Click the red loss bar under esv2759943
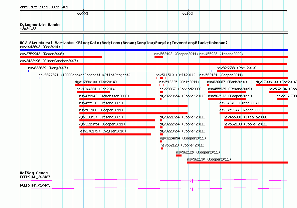The width and height of the screenshot is (297, 208). click(x=61, y=57)
